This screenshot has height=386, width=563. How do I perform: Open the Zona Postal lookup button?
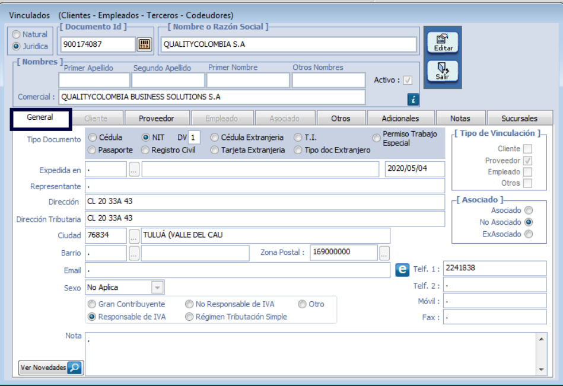tap(384, 253)
